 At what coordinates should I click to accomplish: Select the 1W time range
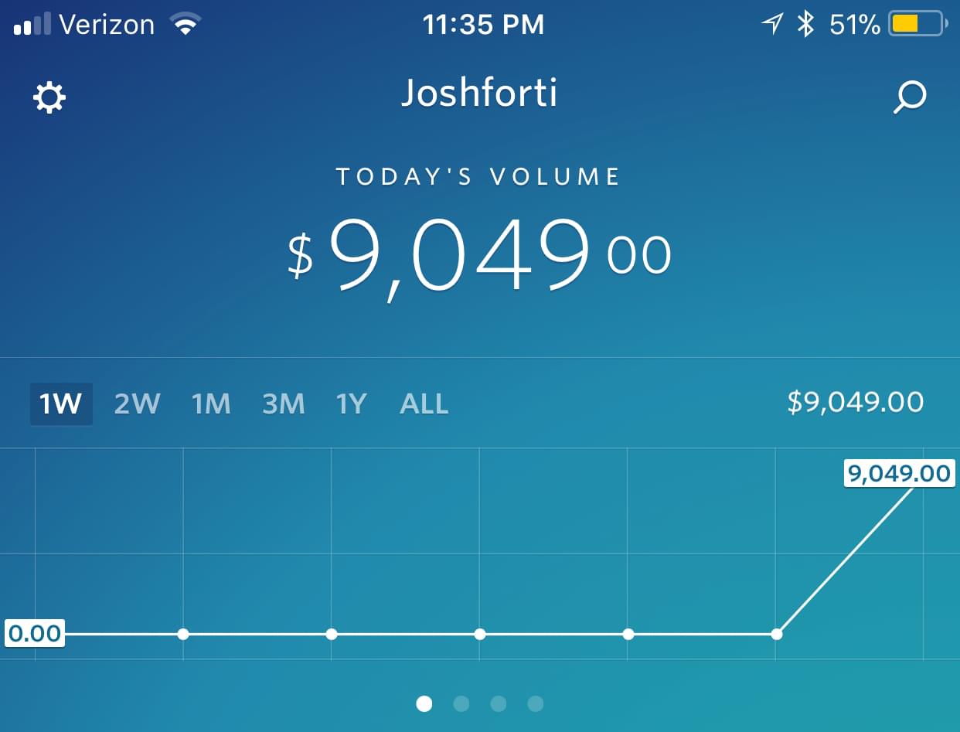coord(61,403)
